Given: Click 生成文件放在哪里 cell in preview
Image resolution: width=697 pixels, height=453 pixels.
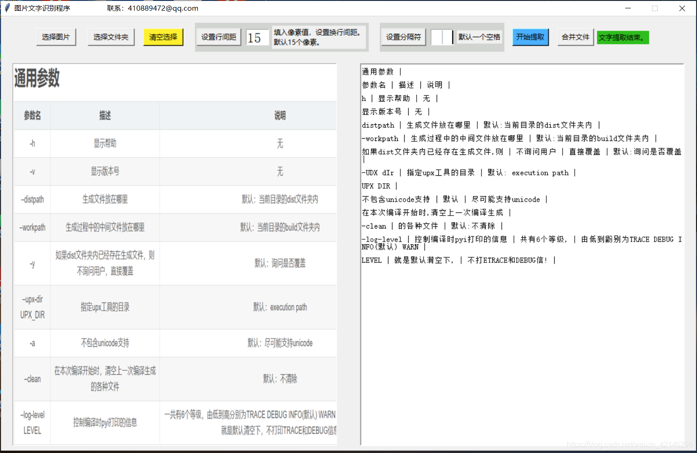Looking at the screenshot, I should pos(105,199).
